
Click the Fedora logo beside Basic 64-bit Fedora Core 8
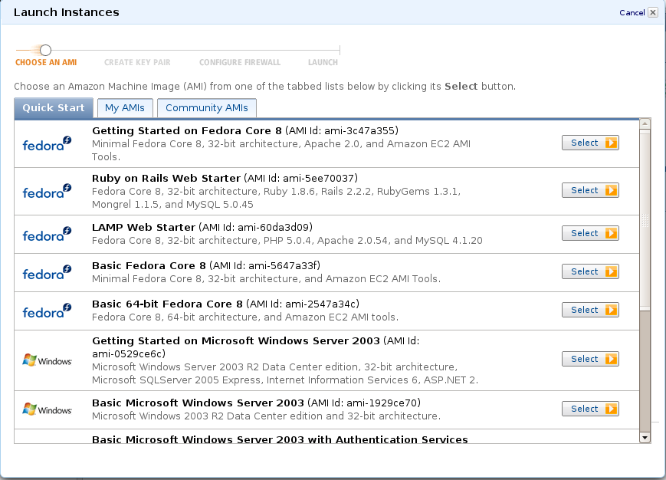click(x=47, y=311)
